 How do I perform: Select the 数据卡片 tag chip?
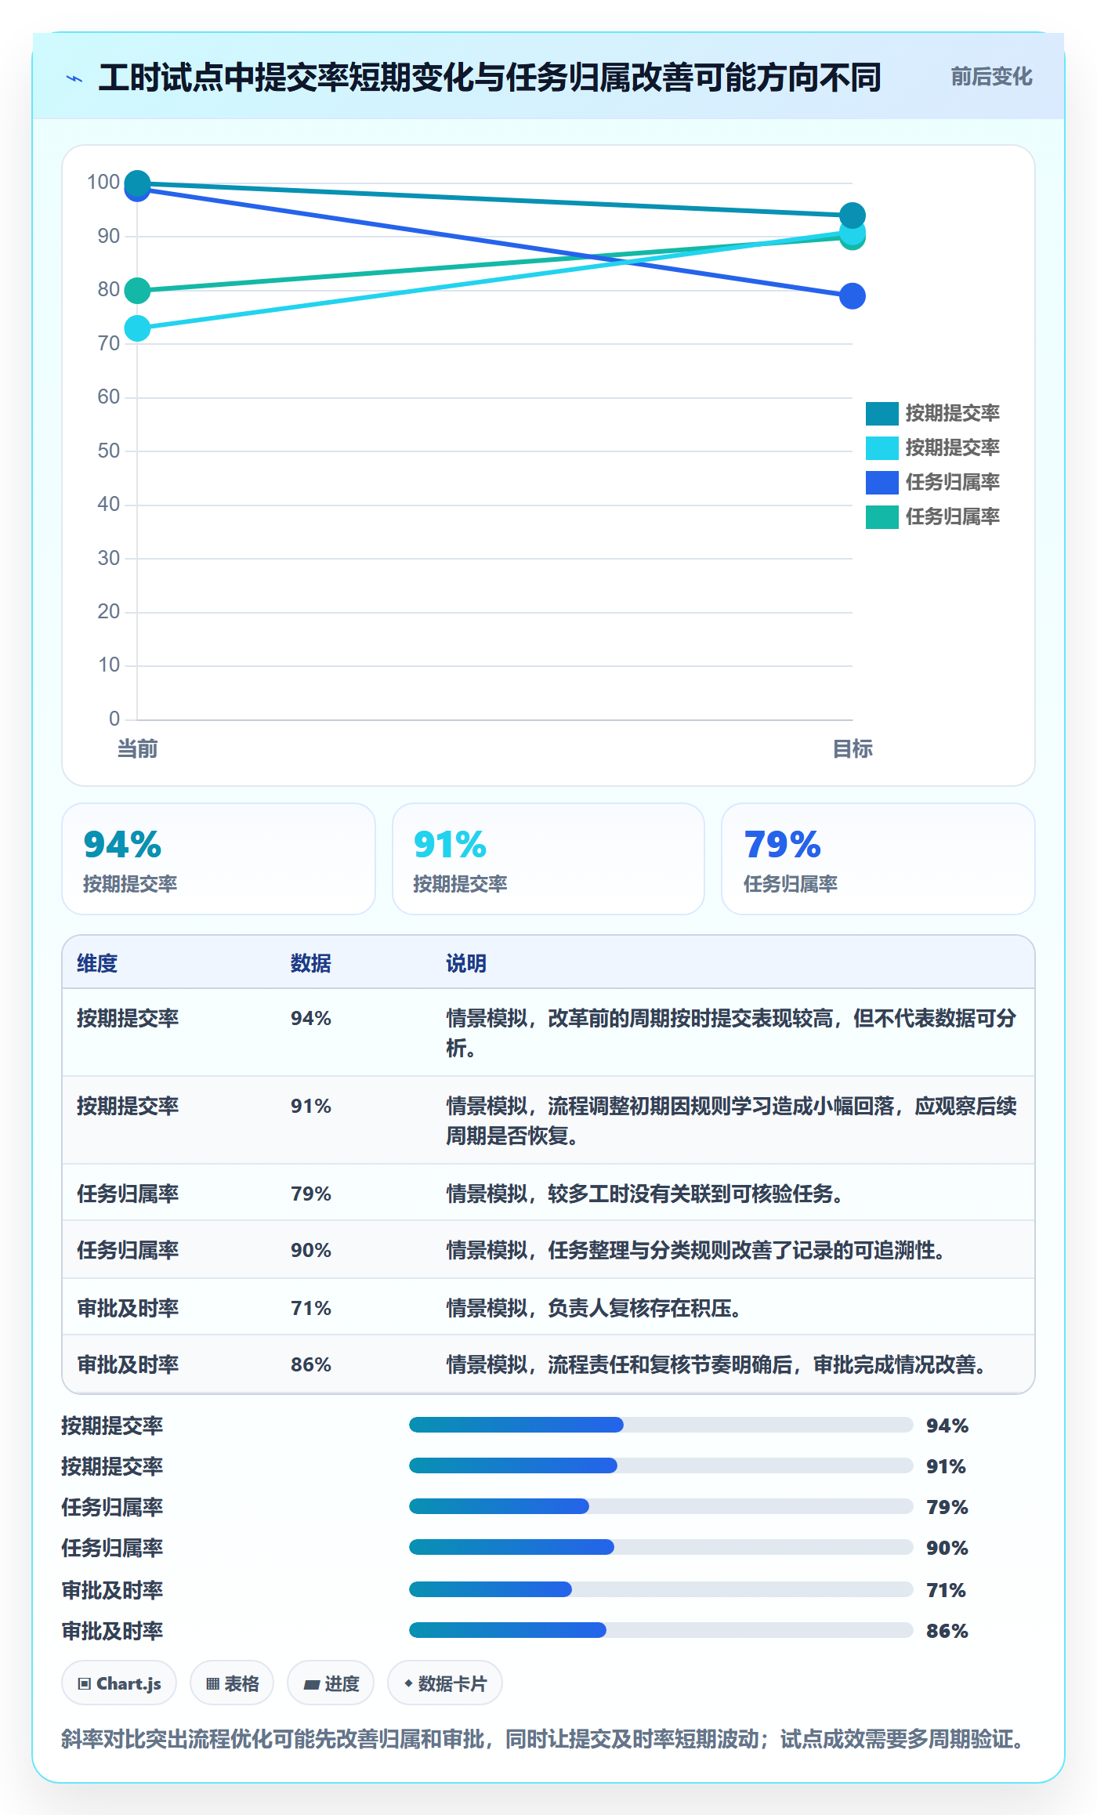click(445, 1683)
